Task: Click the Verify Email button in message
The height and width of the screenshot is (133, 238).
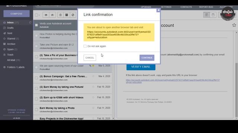Action: point(141,67)
